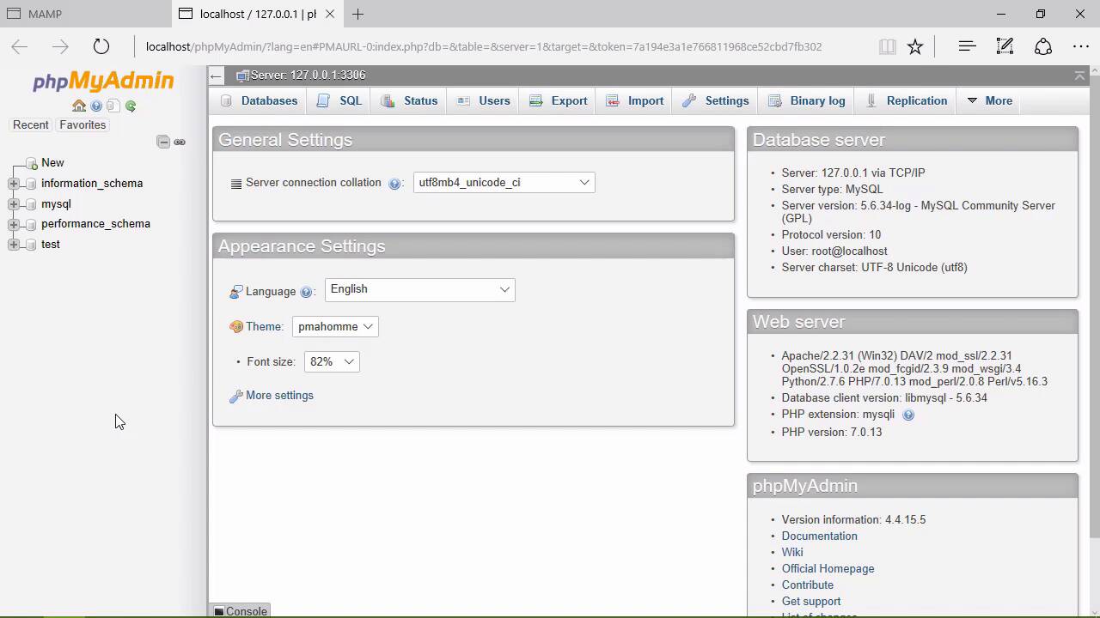Open the Export tab

click(x=559, y=100)
